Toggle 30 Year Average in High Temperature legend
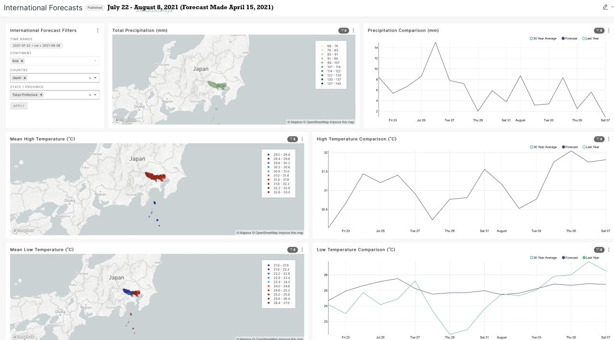This screenshot has width=614, height=340. pyautogui.click(x=543, y=147)
